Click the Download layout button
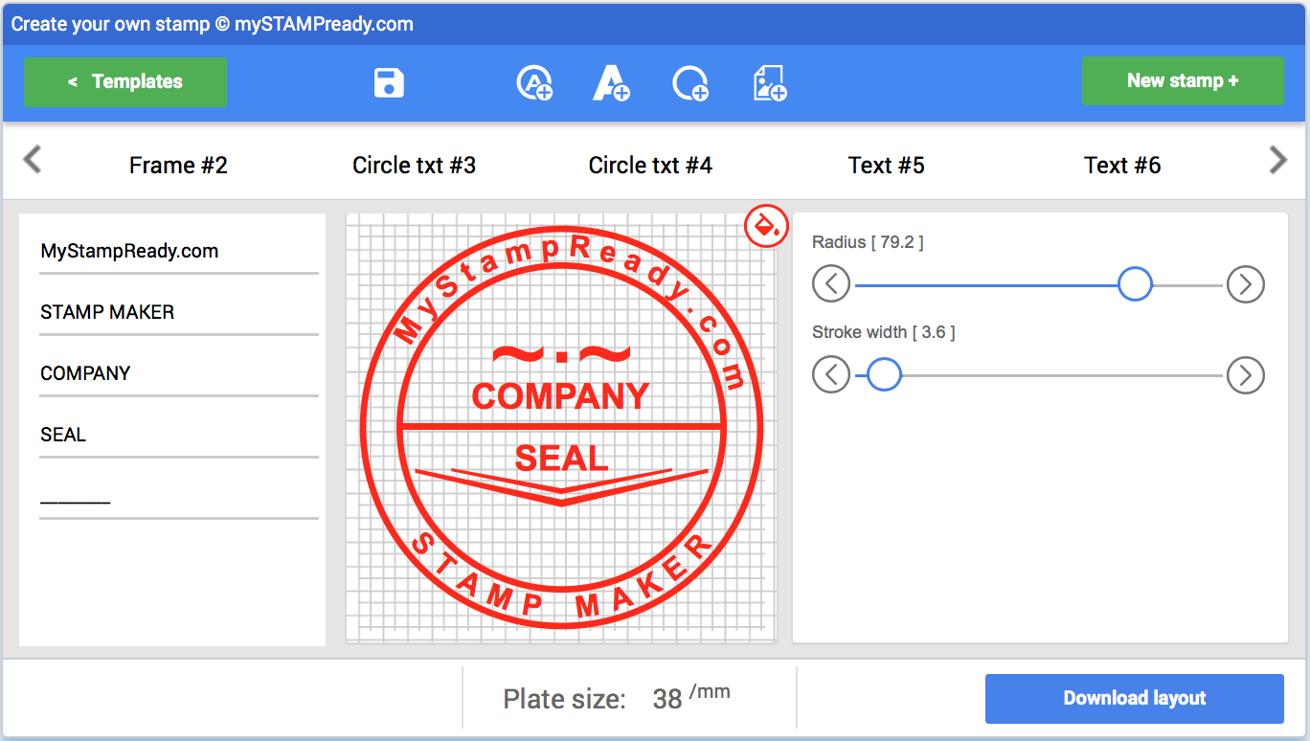 (1135, 698)
